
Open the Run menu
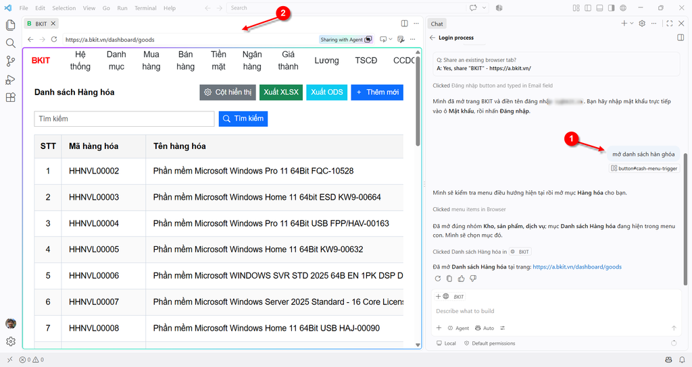[122, 8]
